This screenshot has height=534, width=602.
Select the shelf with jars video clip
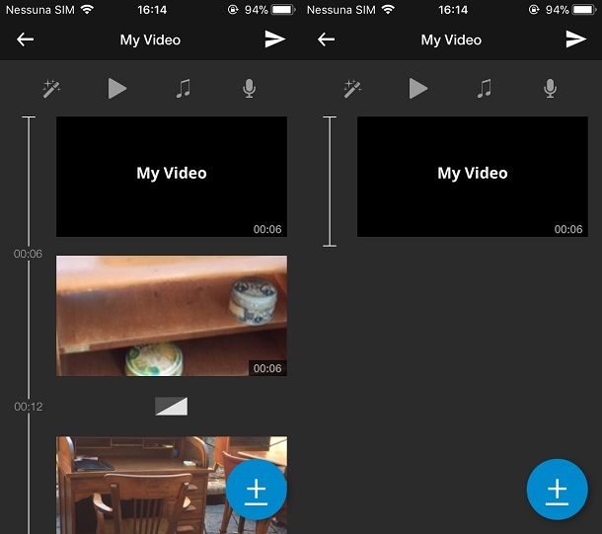172,316
